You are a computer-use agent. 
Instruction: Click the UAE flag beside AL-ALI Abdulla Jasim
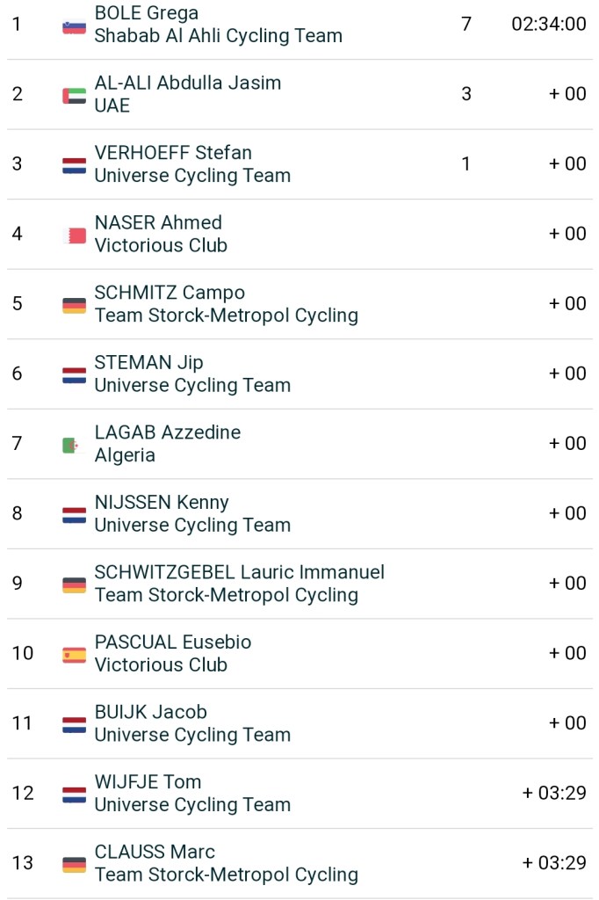[x=74, y=96]
